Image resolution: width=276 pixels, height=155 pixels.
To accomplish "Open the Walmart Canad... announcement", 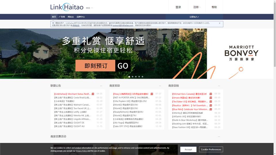I will click(72, 105).
